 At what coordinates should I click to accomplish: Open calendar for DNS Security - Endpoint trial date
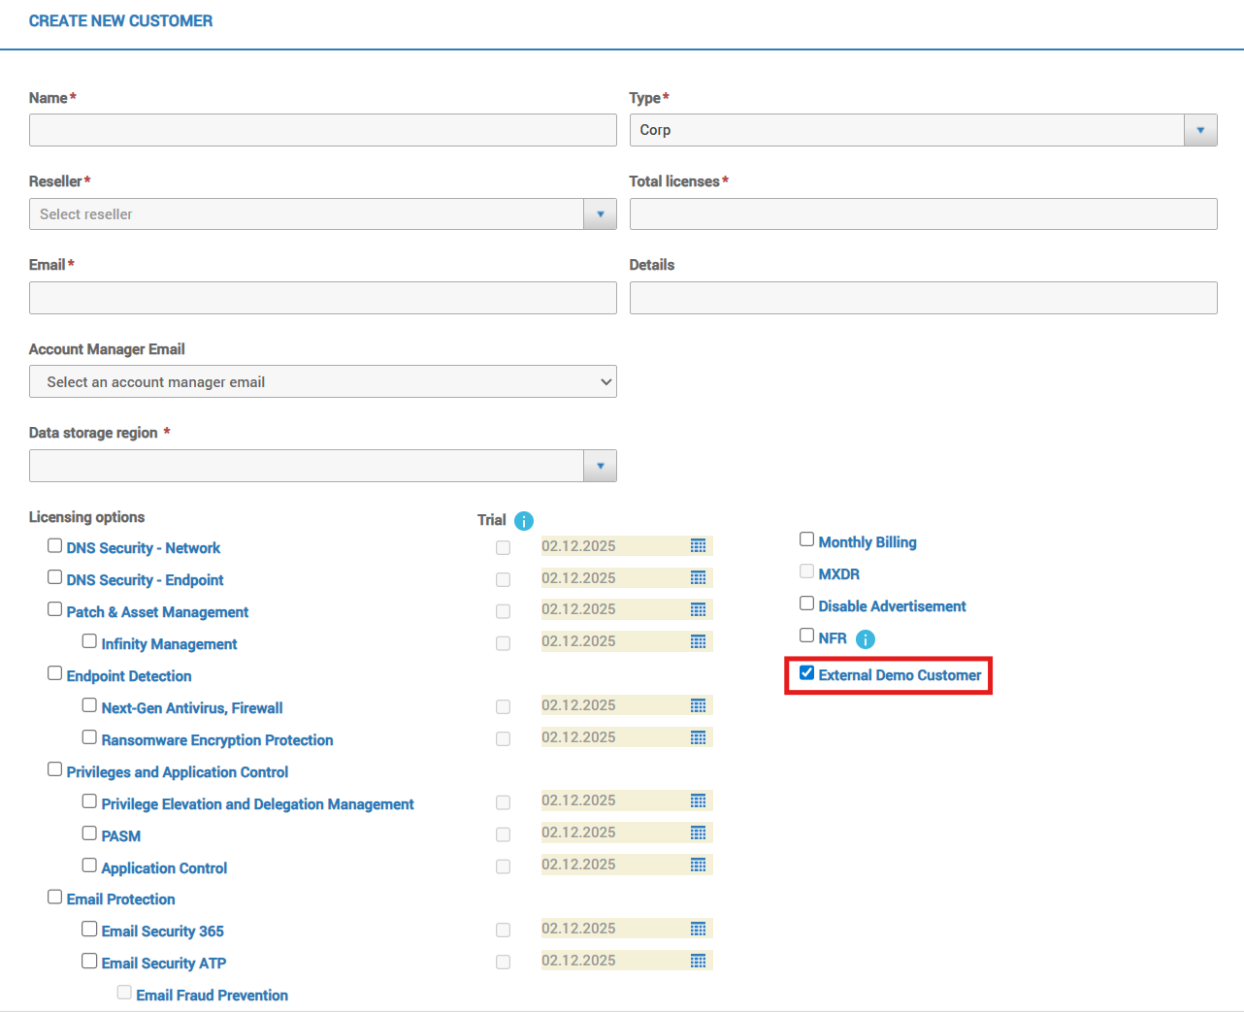pos(698,578)
